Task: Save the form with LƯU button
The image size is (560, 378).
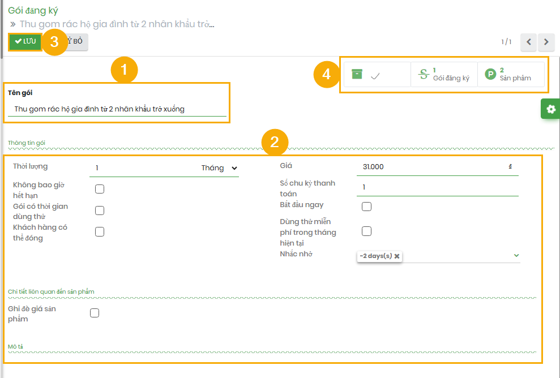Action: [x=25, y=42]
